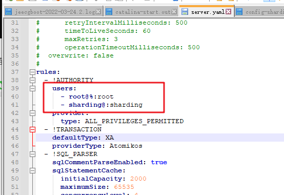Click line number 51 in the margin
284x195 pixels.
[x=15, y=187]
